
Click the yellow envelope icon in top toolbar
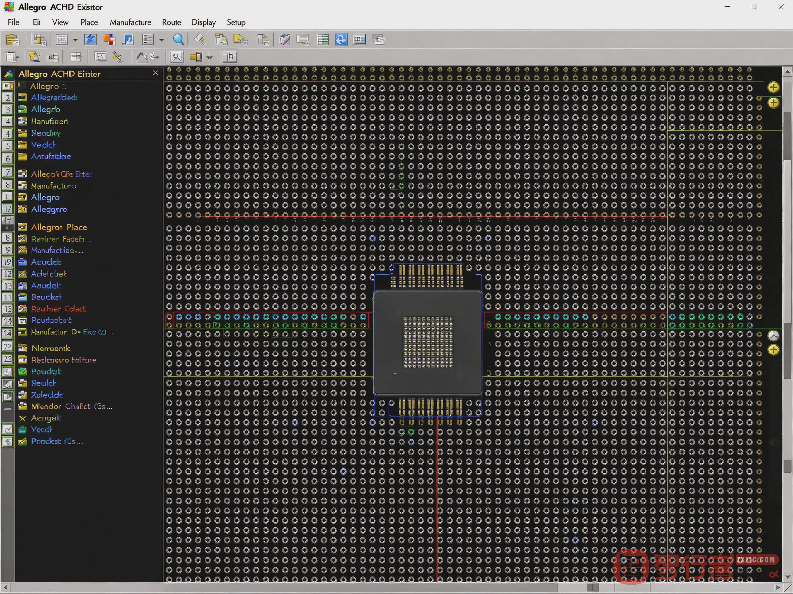[x=240, y=40]
